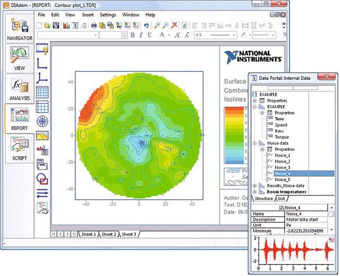Screen dimensions: 340x276
Task: Open the ANALYSIS panel
Action: click(20, 89)
